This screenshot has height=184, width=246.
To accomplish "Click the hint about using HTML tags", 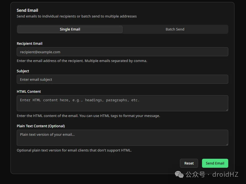I will coord(88,116).
